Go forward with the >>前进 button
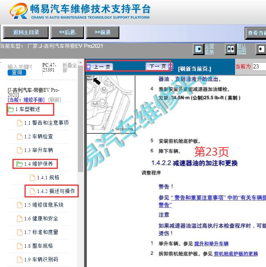This screenshot has width=266, height=267. pos(102,32)
